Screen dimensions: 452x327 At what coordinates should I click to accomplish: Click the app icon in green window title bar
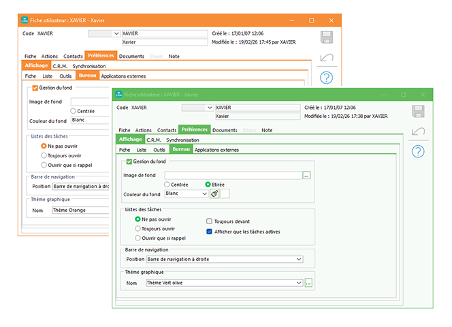point(118,95)
